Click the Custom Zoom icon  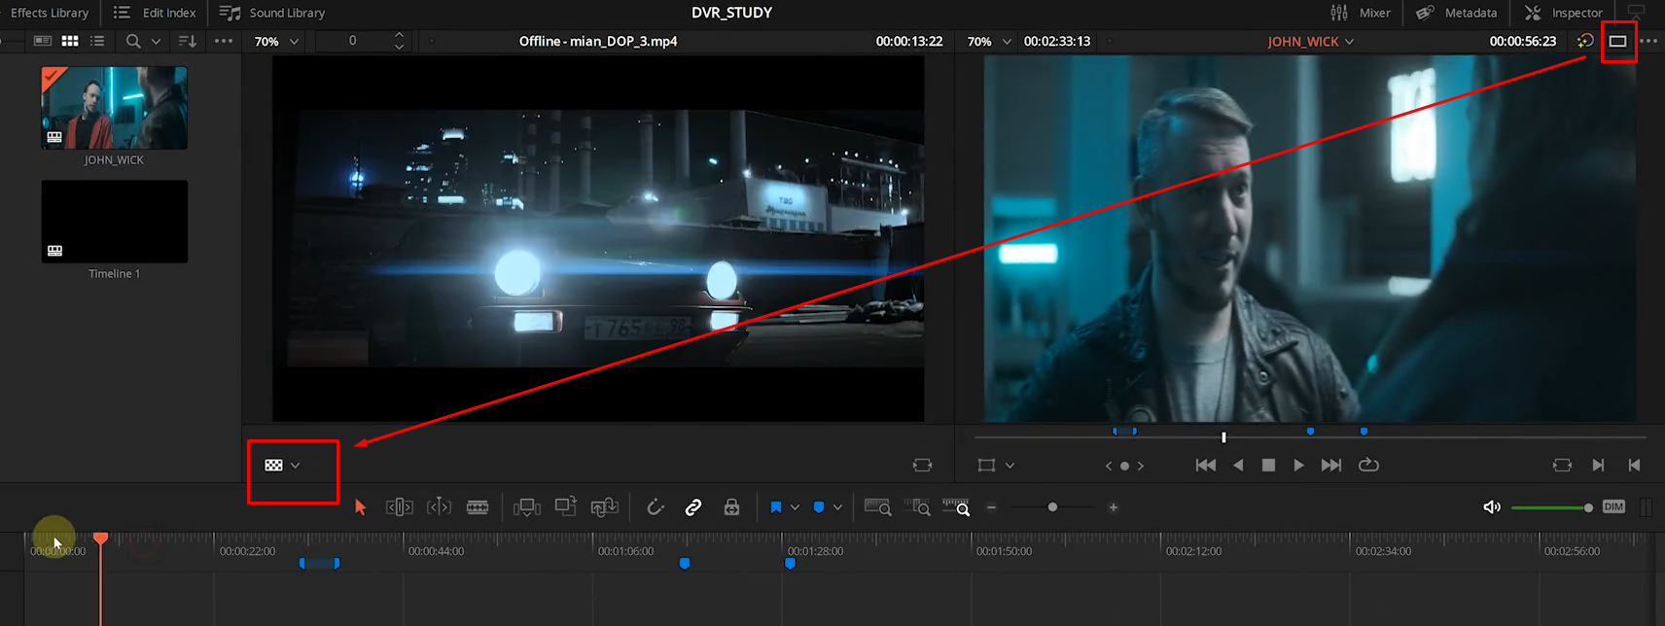click(956, 507)
